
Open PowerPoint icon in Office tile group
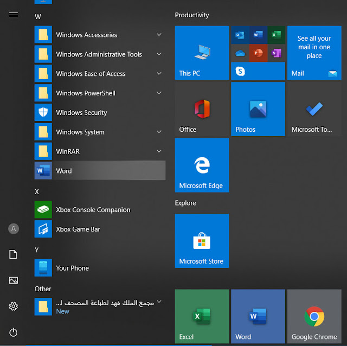pos(258,53)
